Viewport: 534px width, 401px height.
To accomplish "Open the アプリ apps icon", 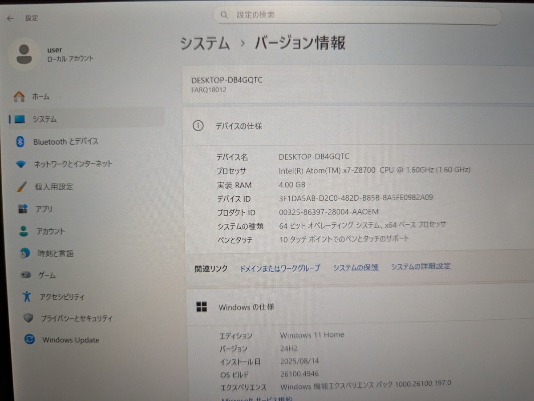I will [x=23, y=209].
